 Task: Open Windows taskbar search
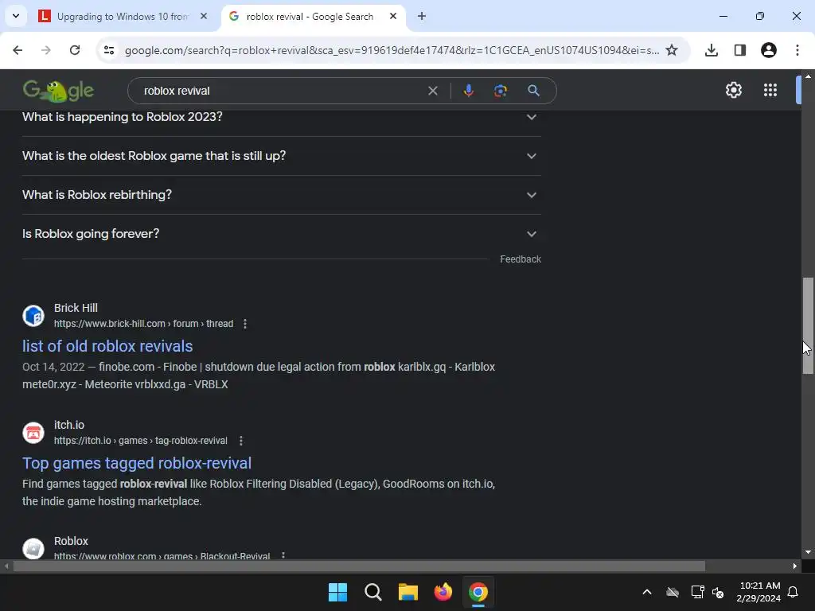372,592
